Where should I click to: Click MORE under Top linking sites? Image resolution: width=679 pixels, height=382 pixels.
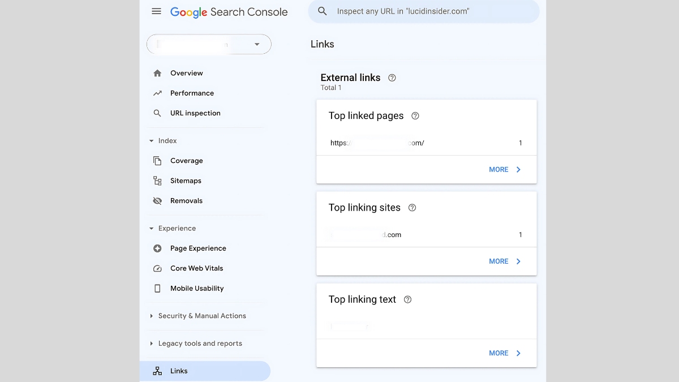point(498,261)
